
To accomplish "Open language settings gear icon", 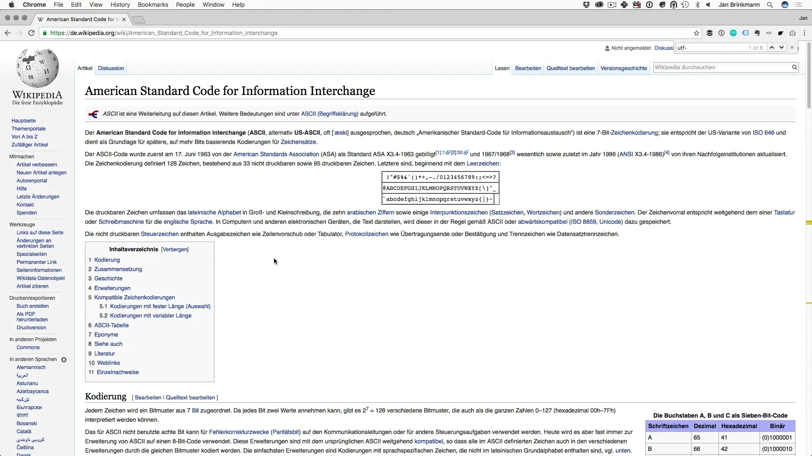I will pos(64,360).
